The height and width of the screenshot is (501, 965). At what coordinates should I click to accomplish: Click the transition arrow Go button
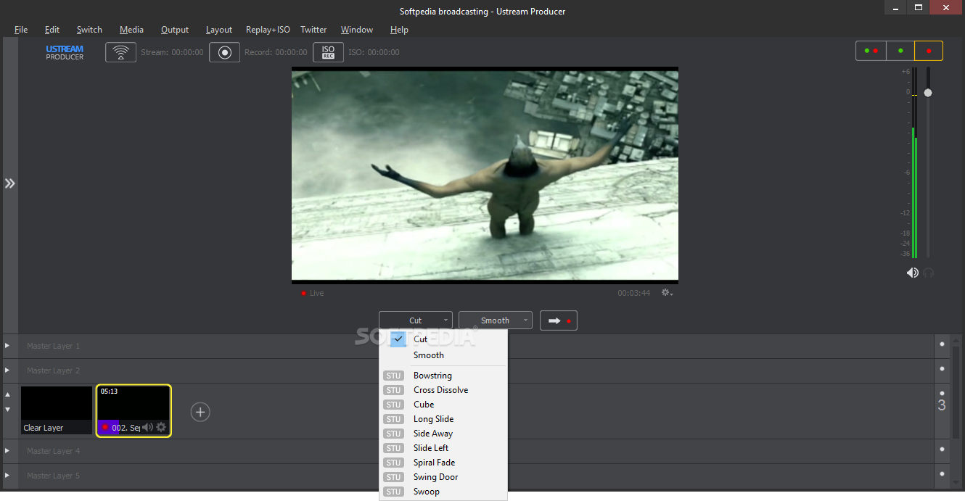click(x=559, y=320)
